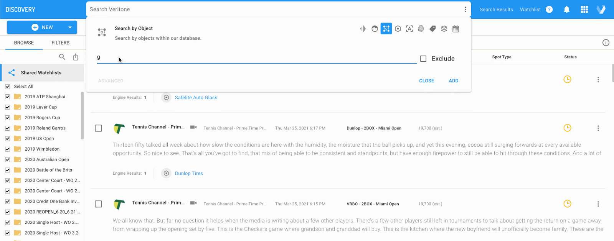Click the info icon above Status column
614x241 pixels.
[x=606, y=43]
